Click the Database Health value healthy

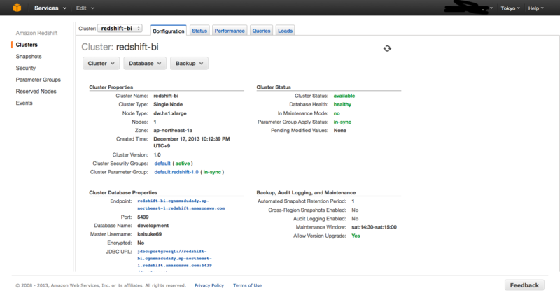point(342,104)
